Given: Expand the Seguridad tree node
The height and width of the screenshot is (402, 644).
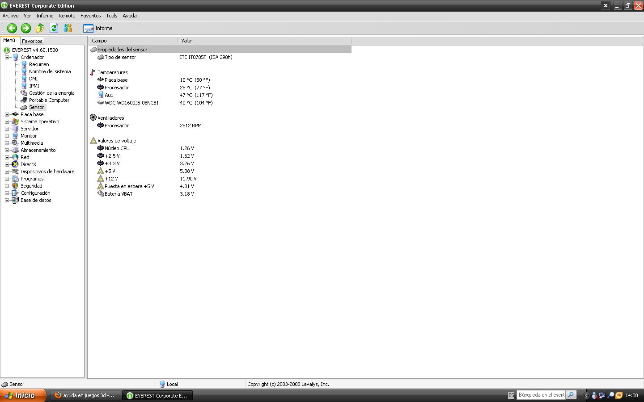Looking at the screenshot, I should (x=7, y=186).
